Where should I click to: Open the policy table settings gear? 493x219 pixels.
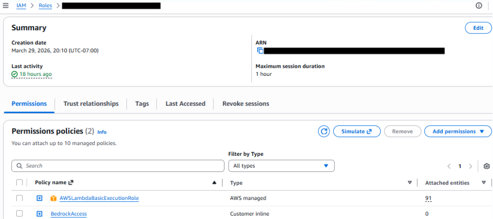point(487,166)
